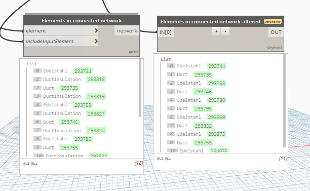Image resolution: width=310 pixels, height=191 pixels.
Task: Click the @L2 level label in right preview
Action: pos(160,159)
